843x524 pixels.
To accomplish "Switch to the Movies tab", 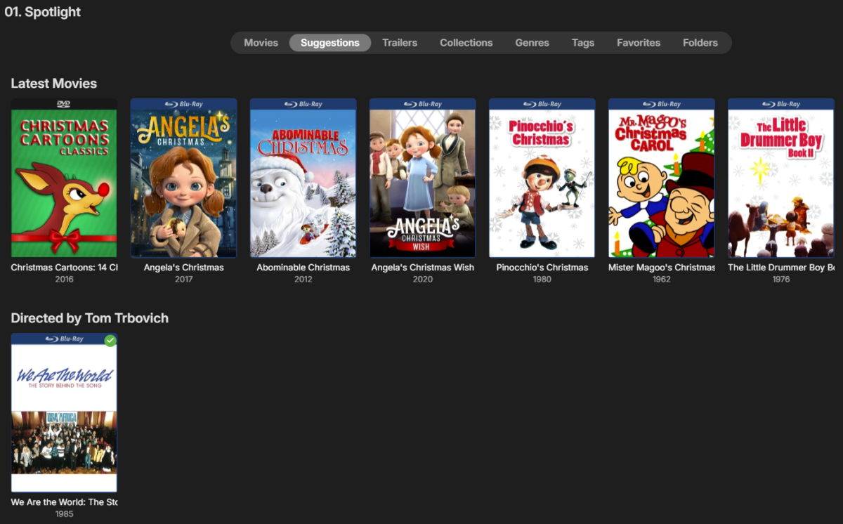I will 261,43.
